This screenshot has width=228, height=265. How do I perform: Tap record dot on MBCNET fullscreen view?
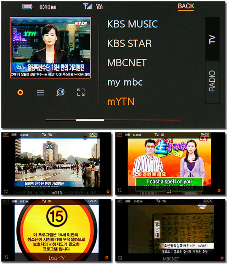(x=222, y=258)
